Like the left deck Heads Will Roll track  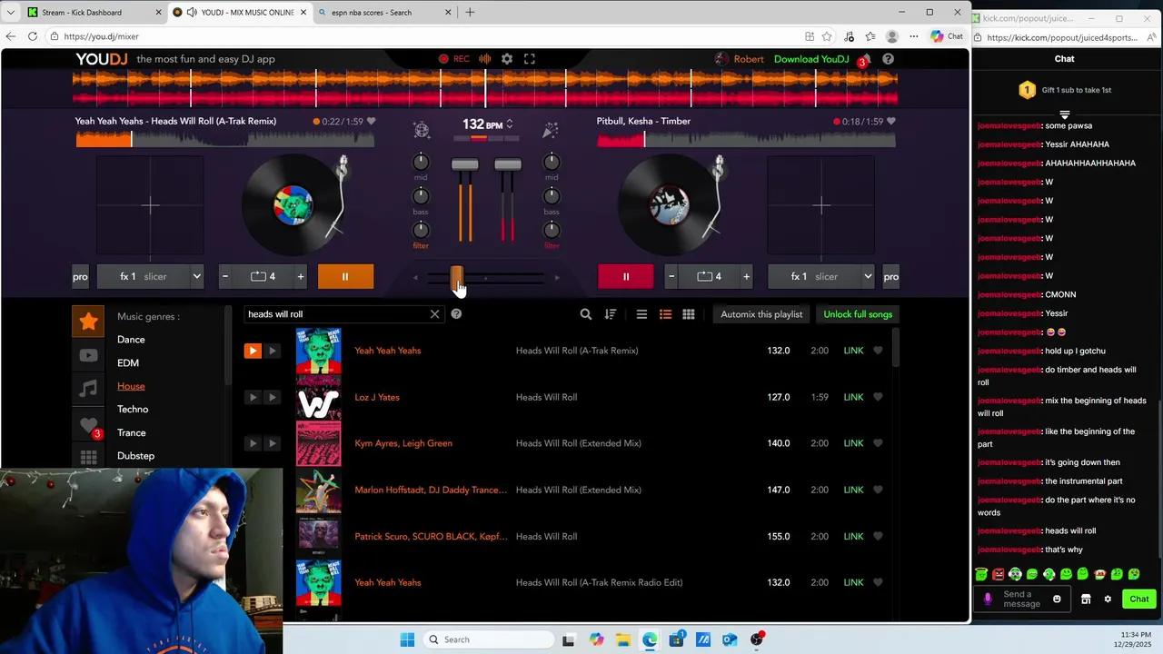(x=370, y=121)
